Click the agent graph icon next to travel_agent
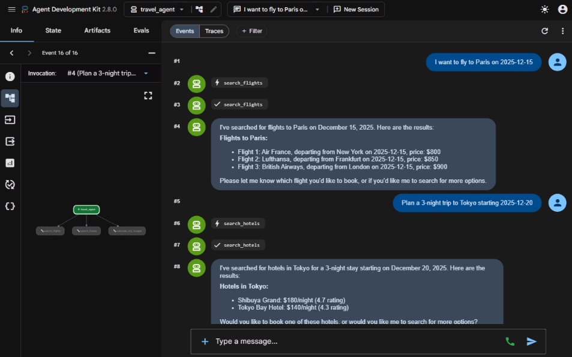This screenshot has height=357, width=572. [199, 10]
